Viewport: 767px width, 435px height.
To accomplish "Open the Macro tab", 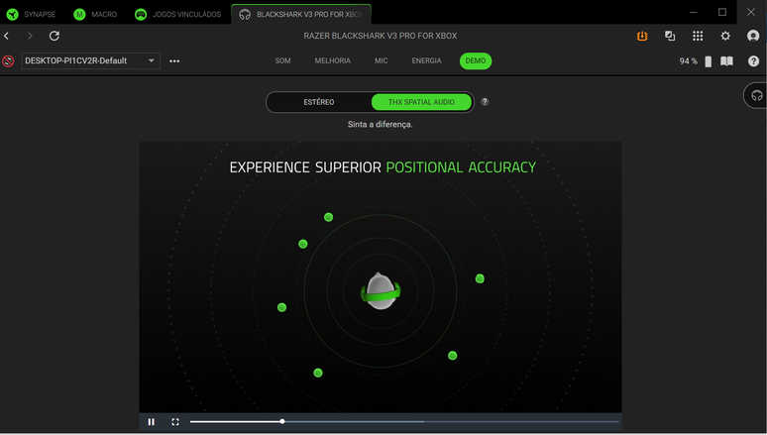I will coord(95,14).
